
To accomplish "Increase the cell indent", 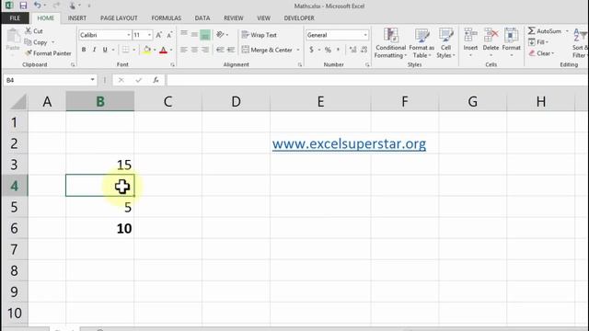I will pos(231,50).
